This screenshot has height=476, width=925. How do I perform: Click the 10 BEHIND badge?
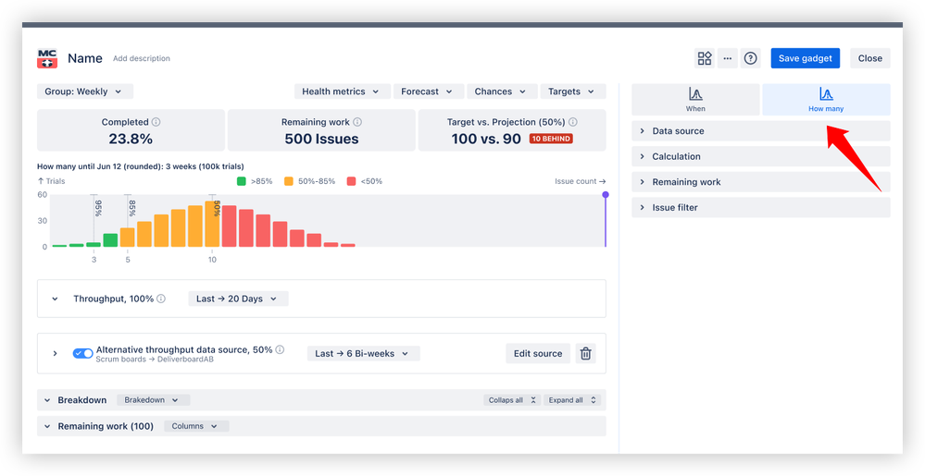click(551, 139)
